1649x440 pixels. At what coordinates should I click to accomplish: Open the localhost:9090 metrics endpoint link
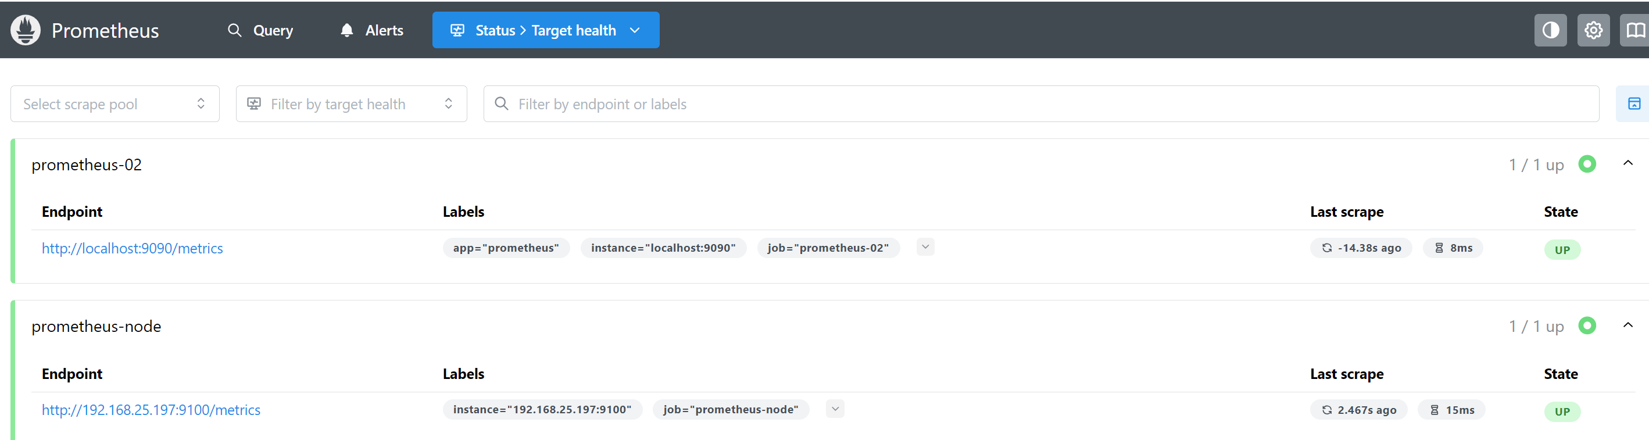pos(132,249)
